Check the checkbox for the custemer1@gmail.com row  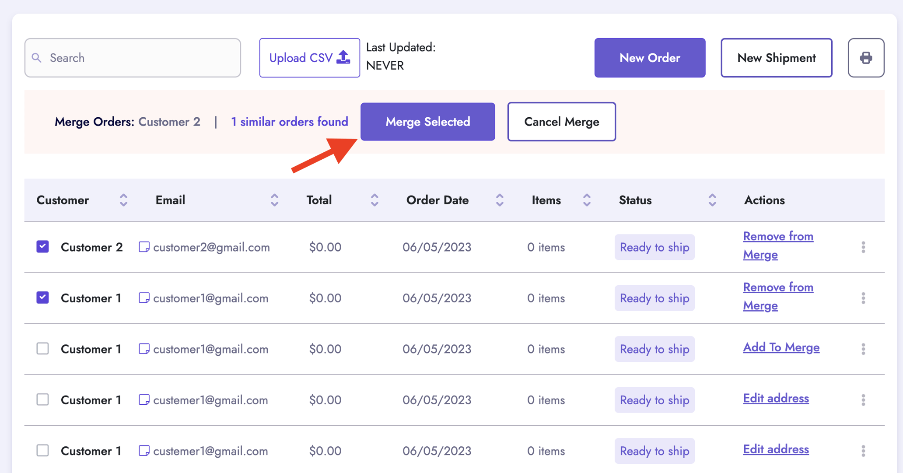42,399
